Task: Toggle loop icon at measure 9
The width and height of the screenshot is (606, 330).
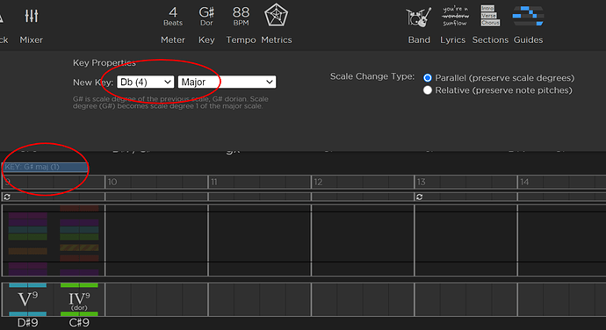Action: click(7, 197)
